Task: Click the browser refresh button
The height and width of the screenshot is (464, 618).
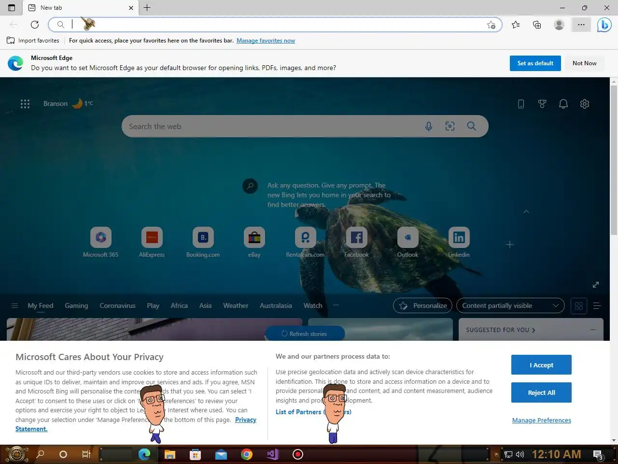Action: click(35, 25)
